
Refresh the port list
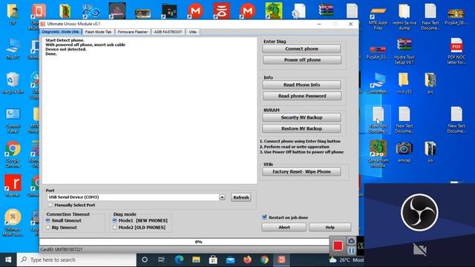pyautogui.click(x=240, y=197)
